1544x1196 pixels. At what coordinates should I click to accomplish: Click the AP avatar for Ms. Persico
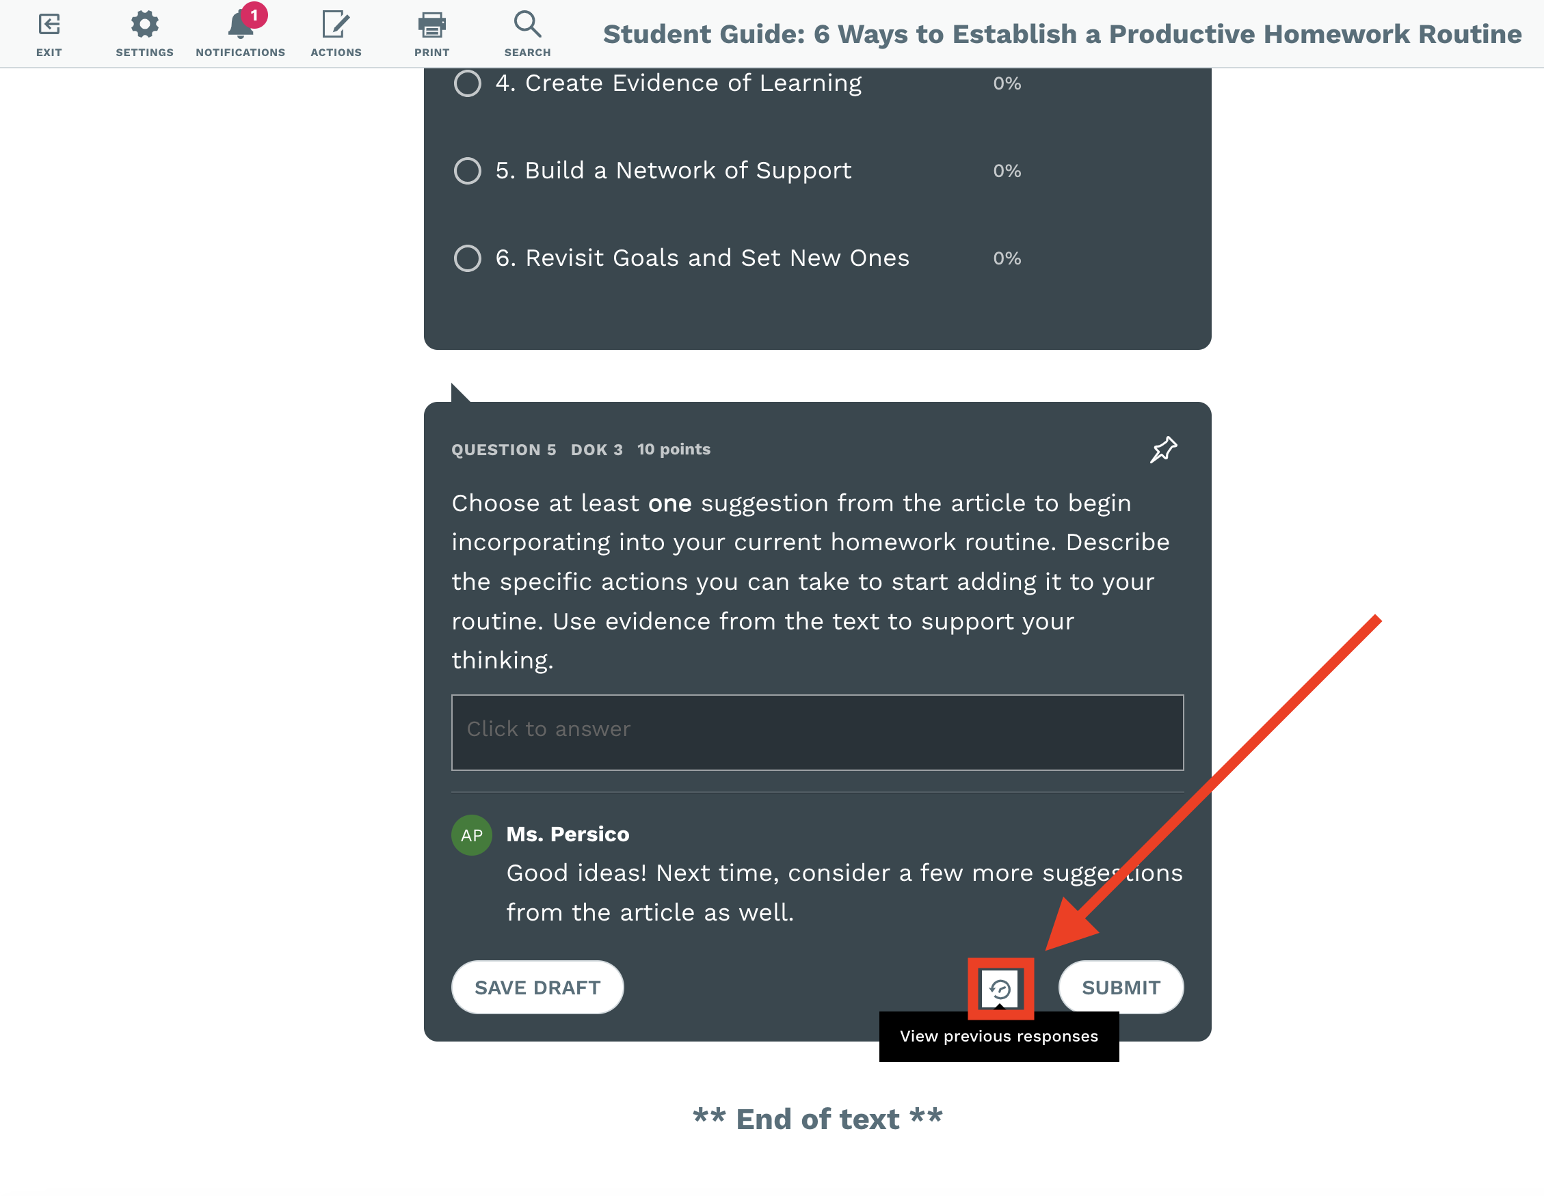(x=472, y=835)
